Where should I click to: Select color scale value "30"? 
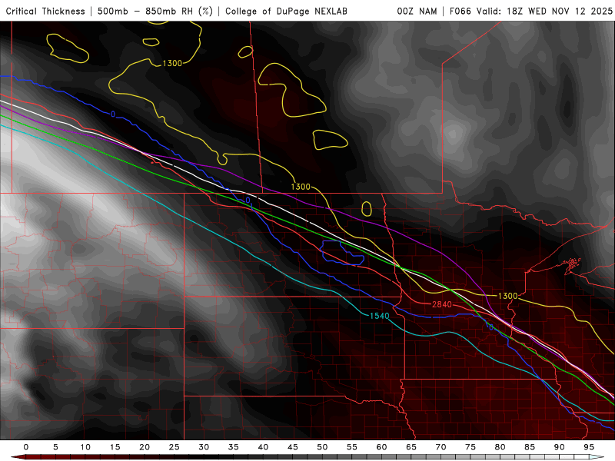[x=204, y=447]
